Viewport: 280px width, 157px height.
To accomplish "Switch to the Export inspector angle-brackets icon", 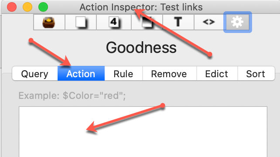I will (x=209, y=22).
